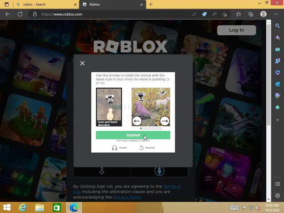This screenshot has width=284, height=213.
Task: Open the sidebar green tree icon
Action: click(x=277, y=107)
